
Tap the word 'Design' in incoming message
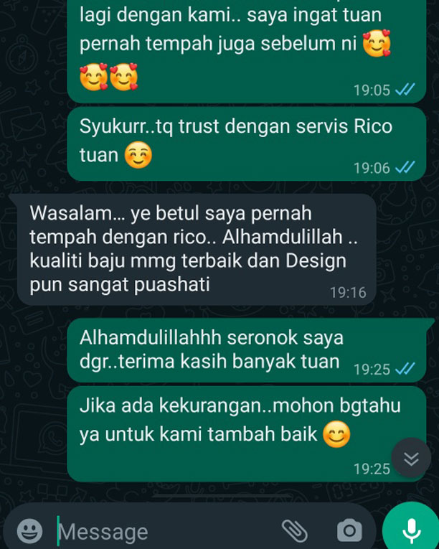pos(316,261)
